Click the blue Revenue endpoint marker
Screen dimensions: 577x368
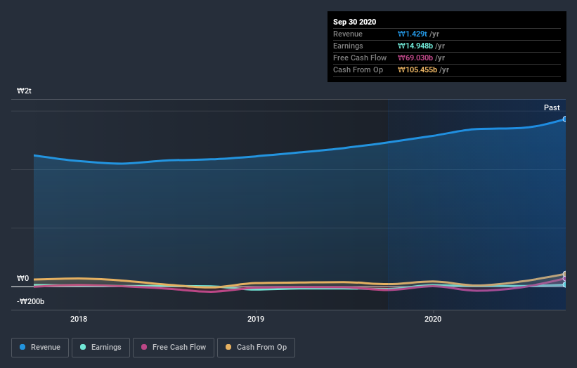(x=564, y=119)
